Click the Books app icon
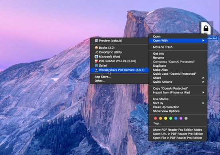The height and width of the screenshot is (155, 220). tap(96, 48)
